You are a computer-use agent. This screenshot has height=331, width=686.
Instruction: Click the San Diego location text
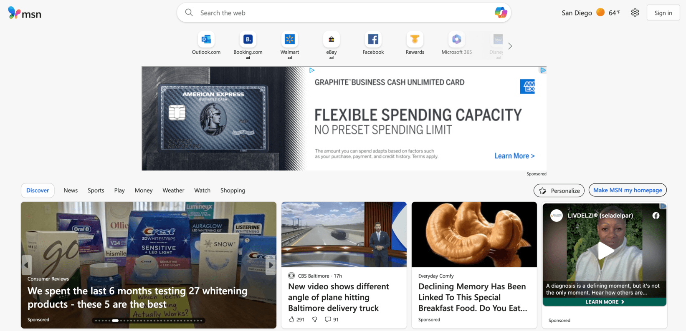click(x=577, y=13)
